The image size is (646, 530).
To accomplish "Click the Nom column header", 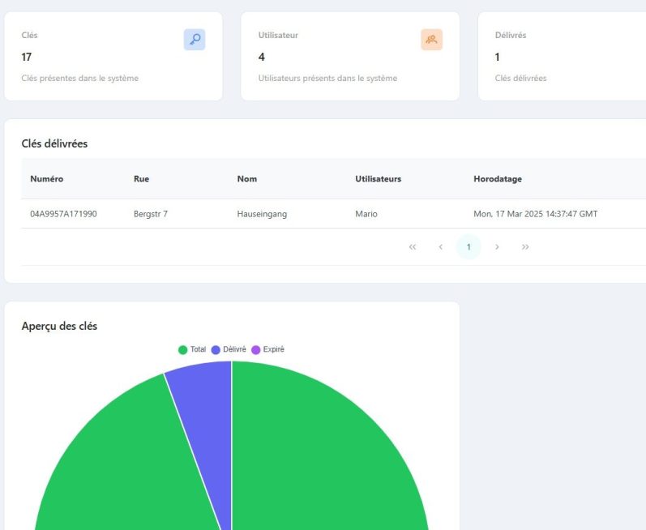I will pyautogui.click(x=246, y=178).
